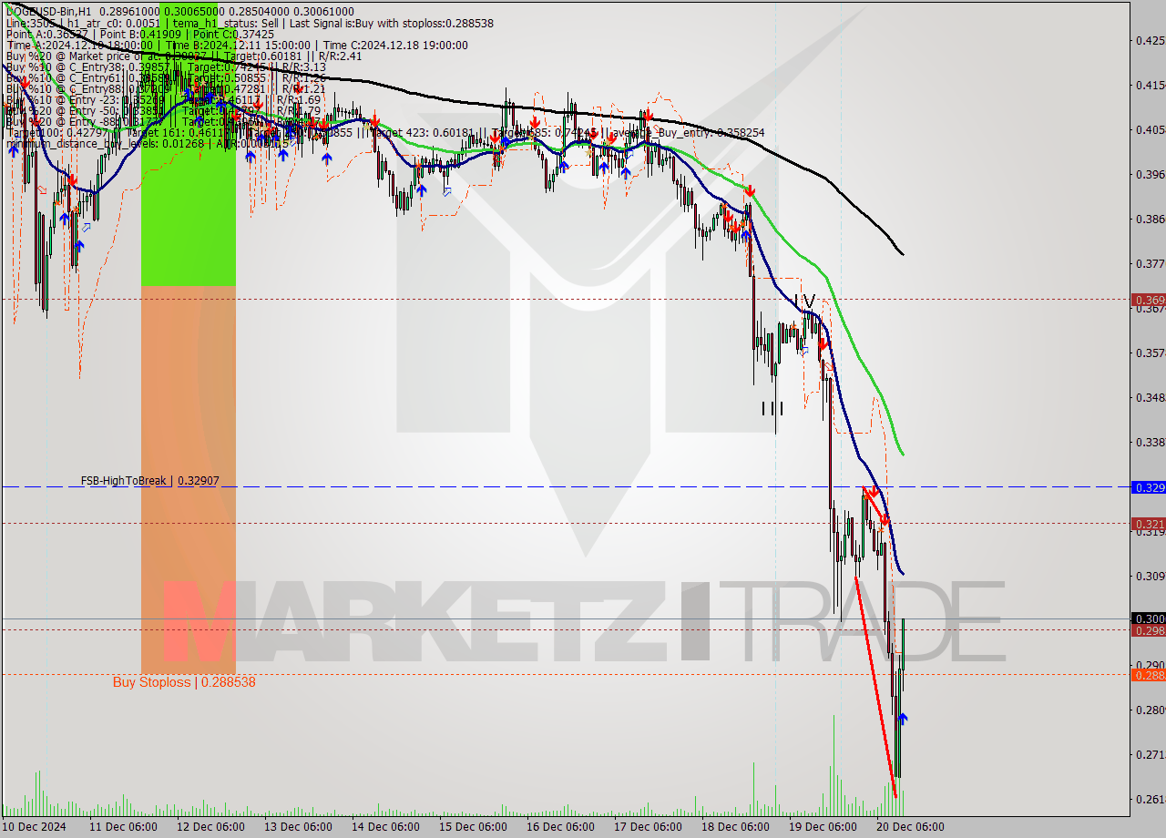Viewport: 1166px width, 838px height.
Task: Click the 'I I I' wave label
Action: point(772,408)
